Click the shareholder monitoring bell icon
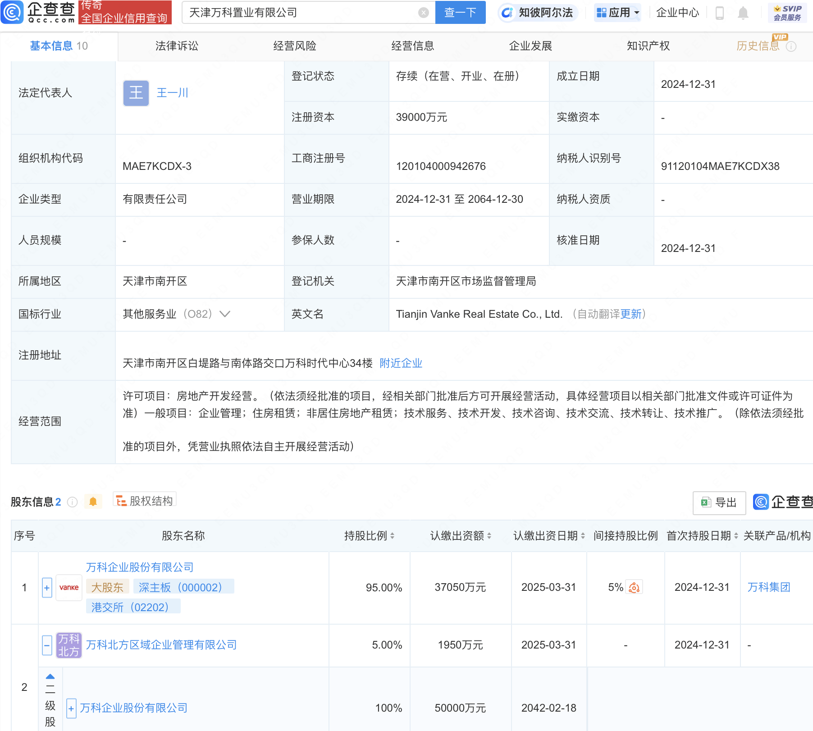 point(93,501)
